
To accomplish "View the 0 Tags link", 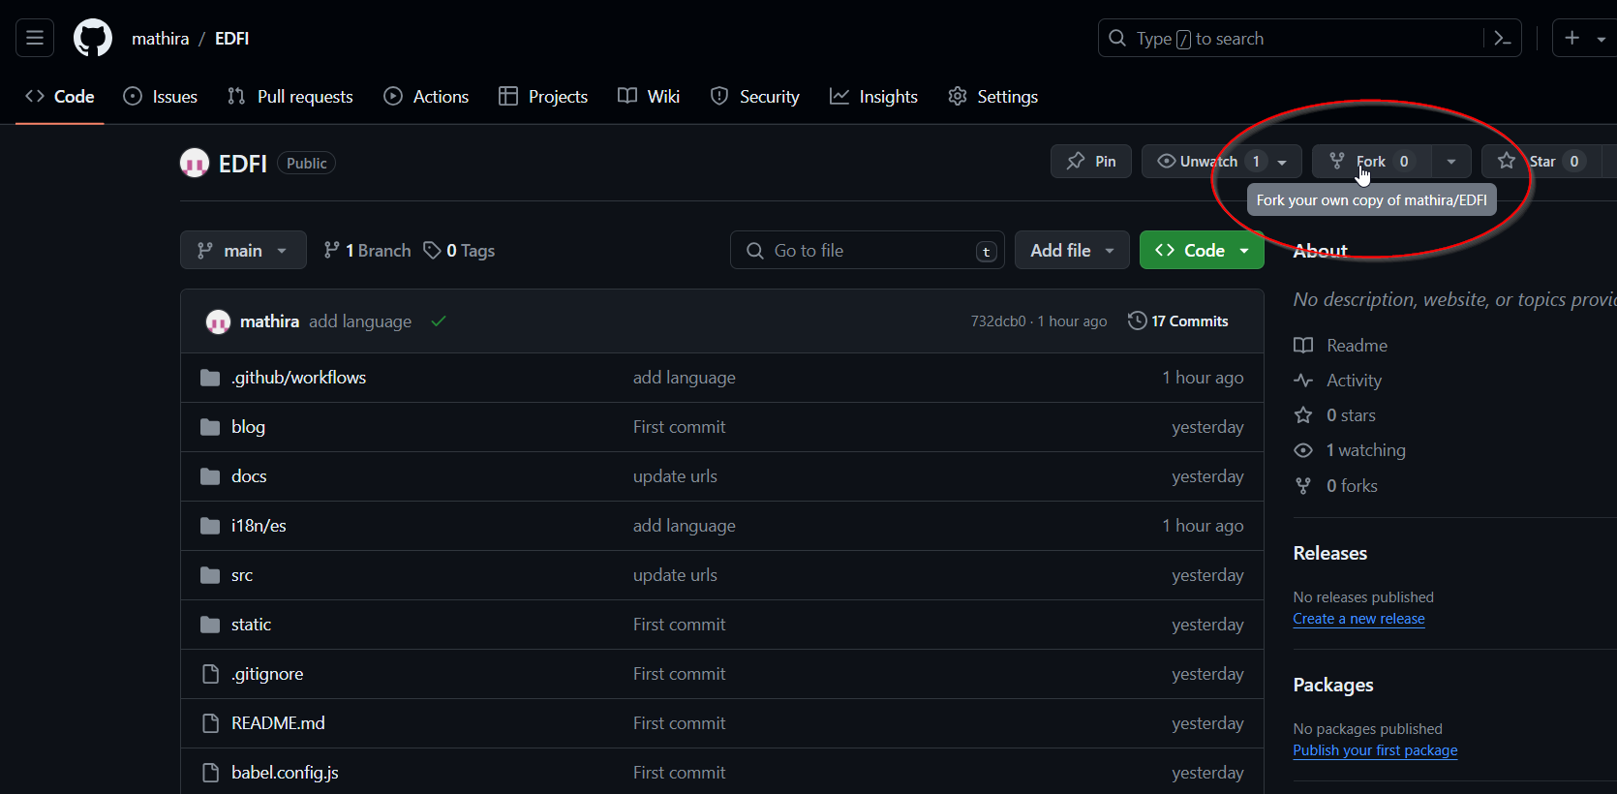I will (459, 251).
